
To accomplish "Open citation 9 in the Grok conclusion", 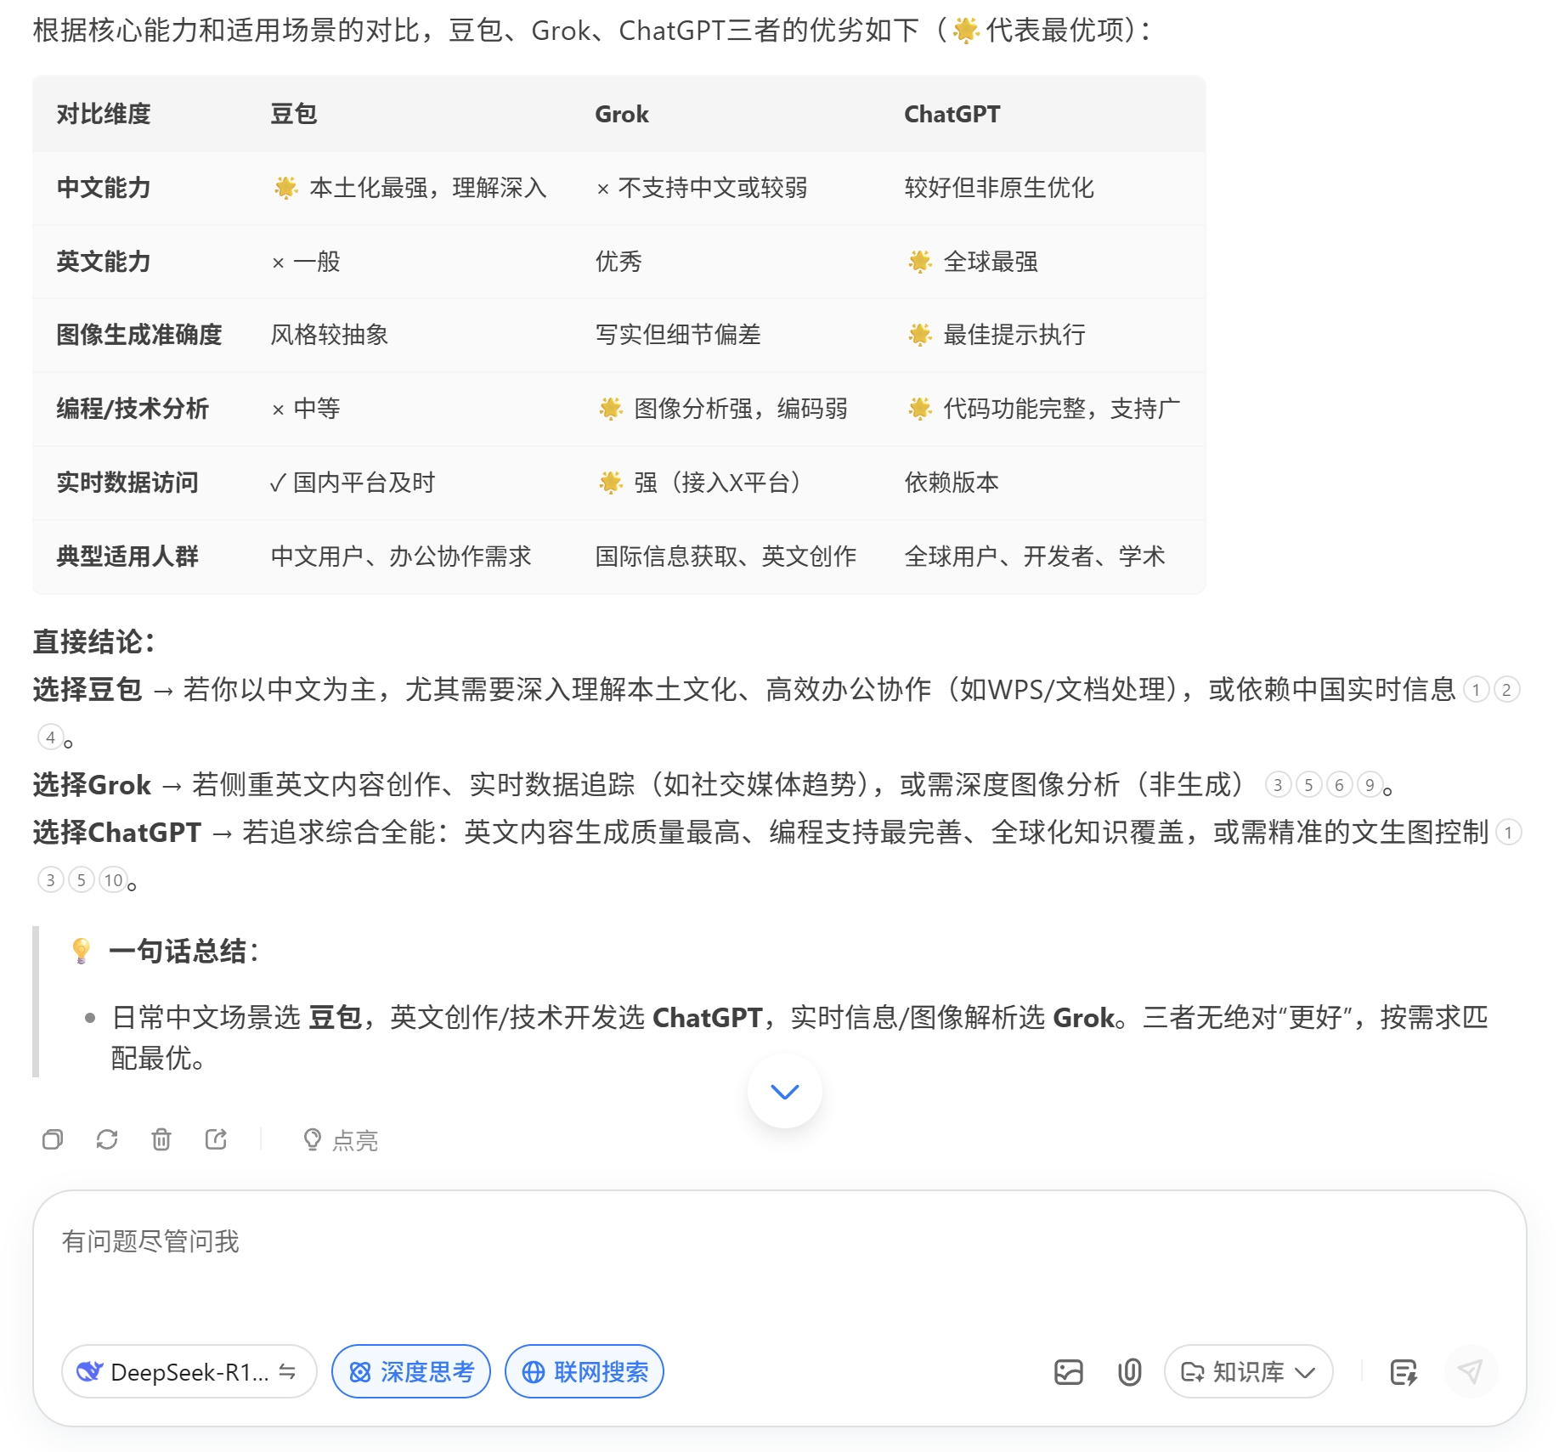I will coord(1370,785).
